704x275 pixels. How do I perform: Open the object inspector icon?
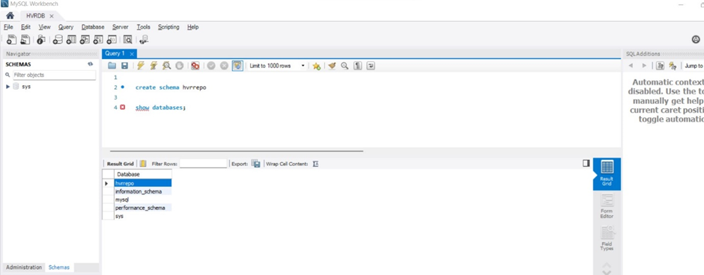click(41, 40)
